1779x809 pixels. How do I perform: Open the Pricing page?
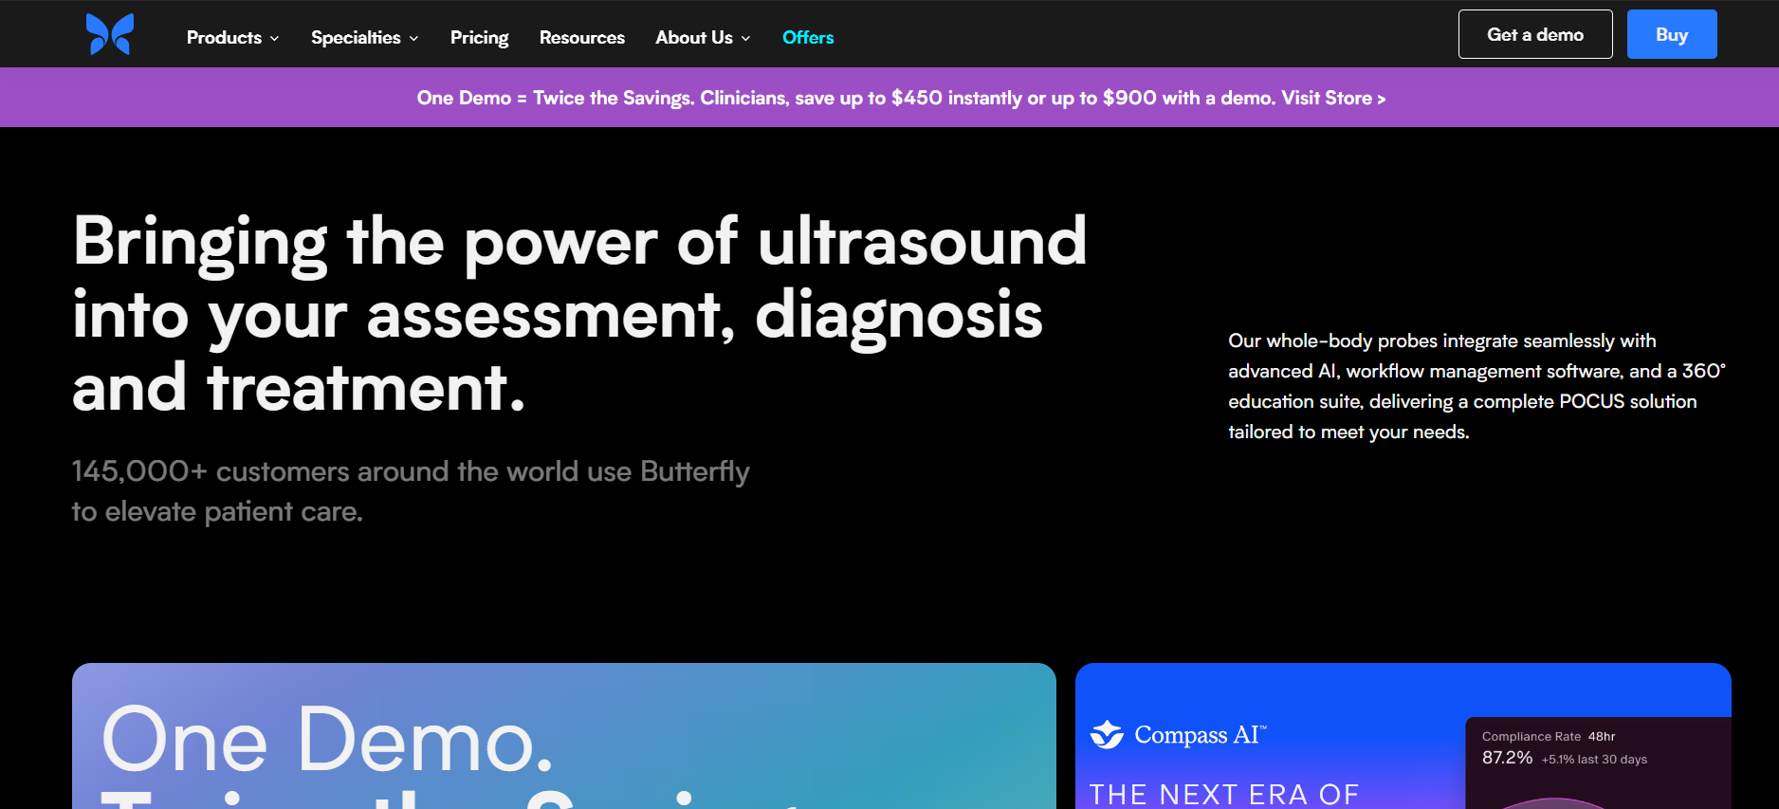coord(479,37)
